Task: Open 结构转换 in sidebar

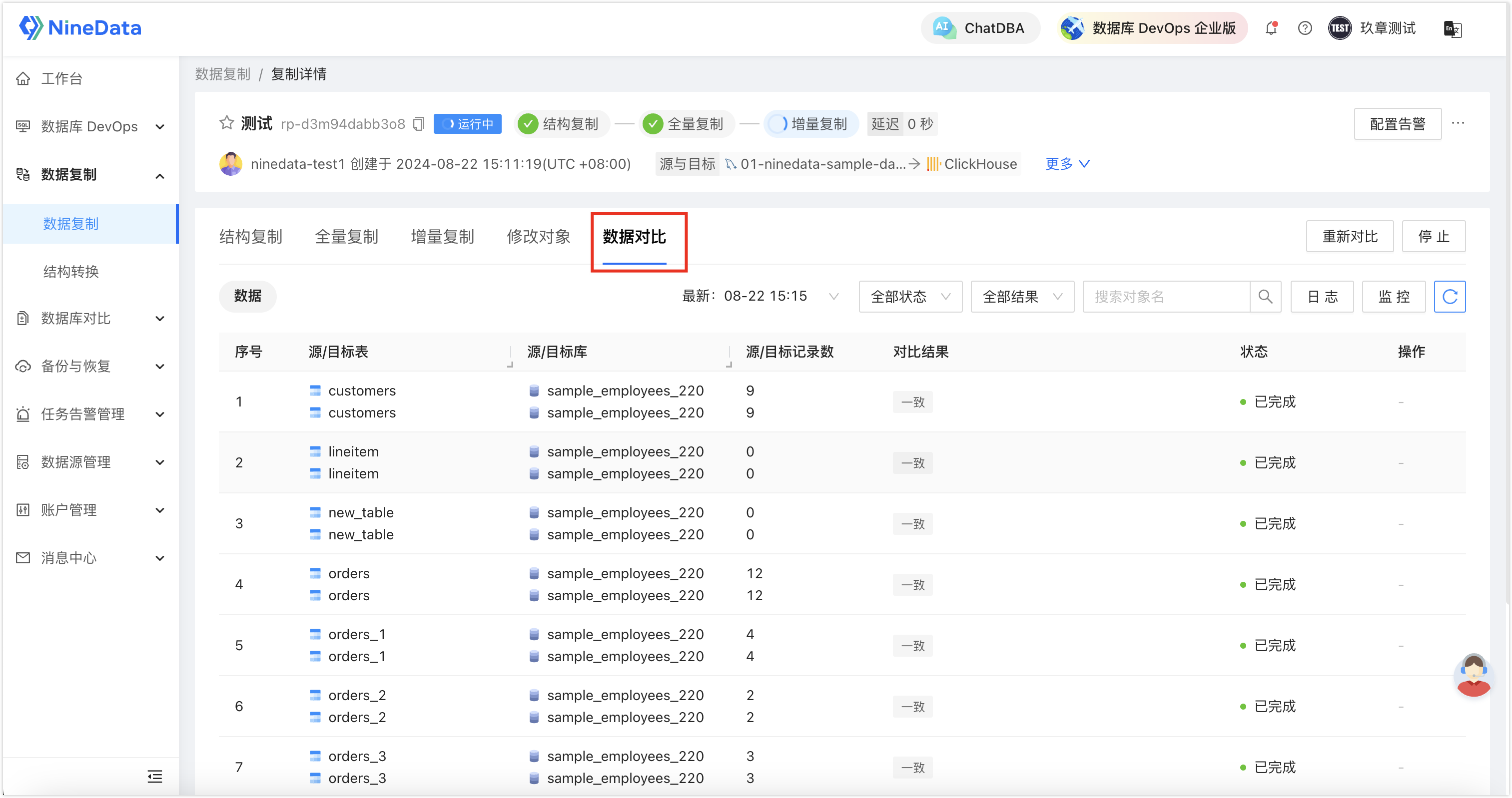Action: [71, 271]
